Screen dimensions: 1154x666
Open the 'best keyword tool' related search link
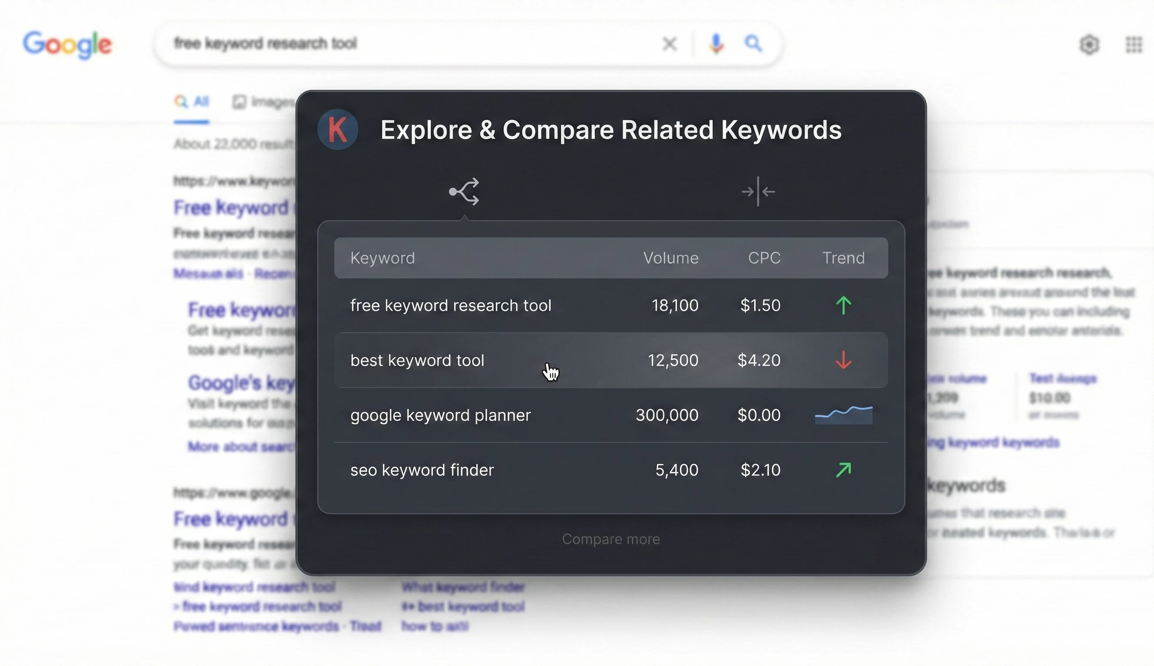click(x=463, y=607)
